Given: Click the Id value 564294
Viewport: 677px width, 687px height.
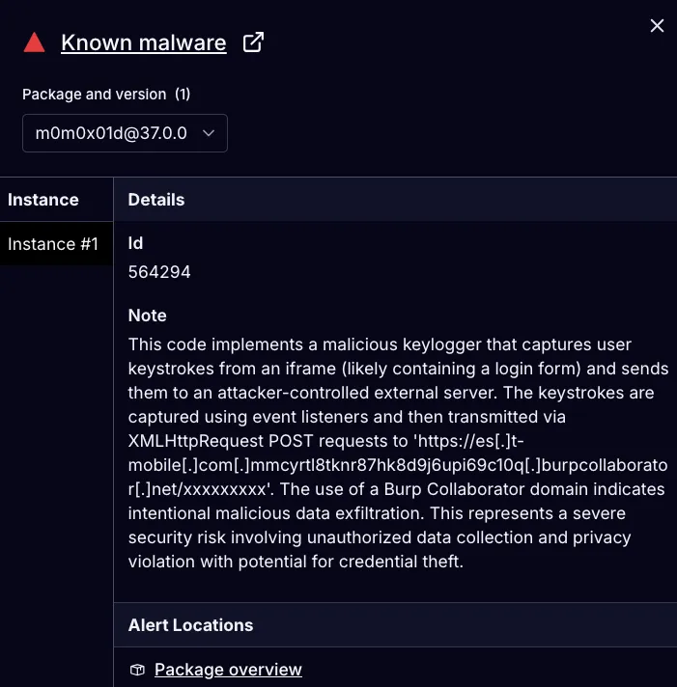Looking at the screenshot, I should click(x=159, y=272).
